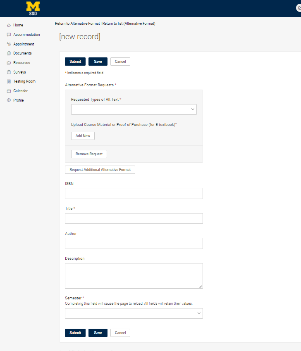
Task: Open Appointment via its sidebar icon
Action: tap(8, 44)
